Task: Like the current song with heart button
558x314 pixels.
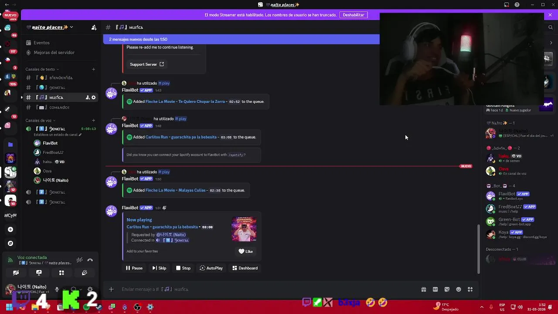Action: point(245,251)
